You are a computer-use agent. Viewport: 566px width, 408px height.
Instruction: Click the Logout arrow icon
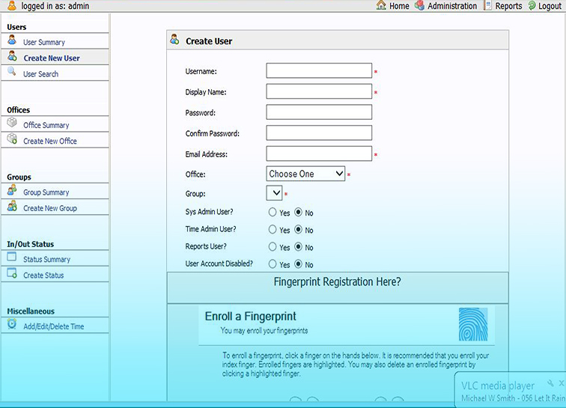pyautogui.click(x=532, y=5)
